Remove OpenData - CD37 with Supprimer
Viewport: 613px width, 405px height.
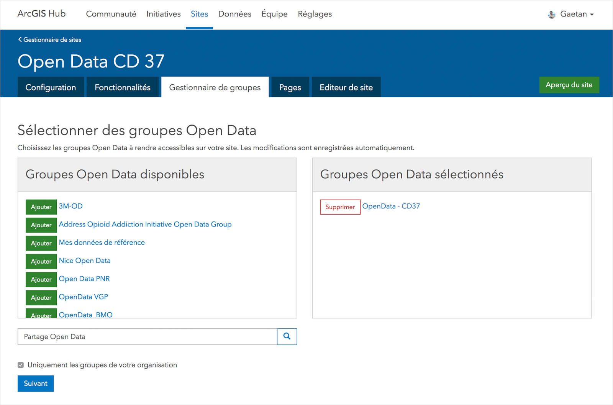(340, 207)
